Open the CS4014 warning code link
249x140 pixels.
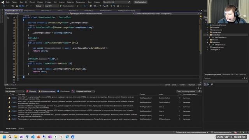coord(14,119)
